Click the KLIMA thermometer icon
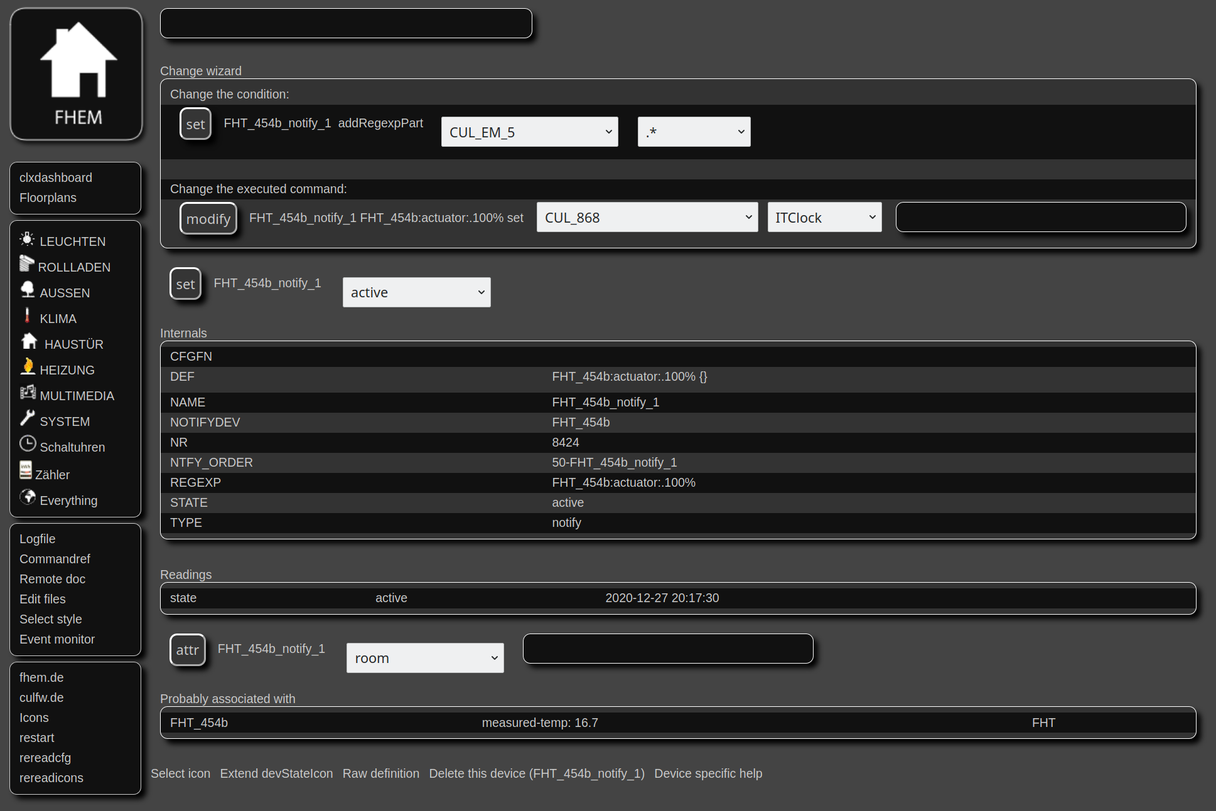Viewport: 1216px width, 811px height. coord(27,315)
